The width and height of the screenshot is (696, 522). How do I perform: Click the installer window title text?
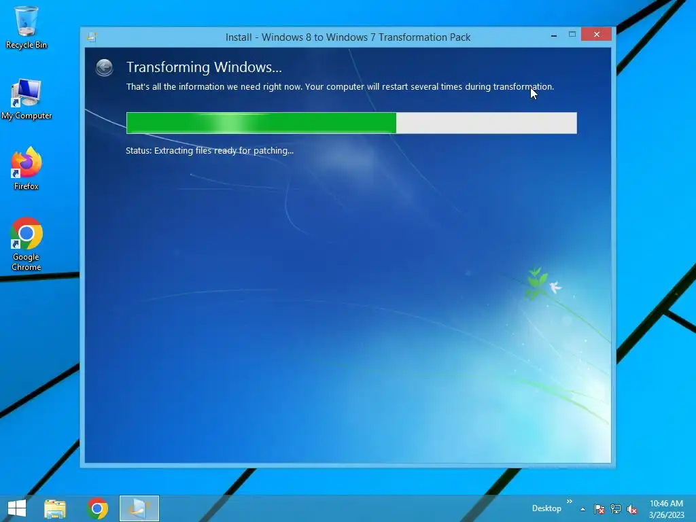tap(347, 37)
